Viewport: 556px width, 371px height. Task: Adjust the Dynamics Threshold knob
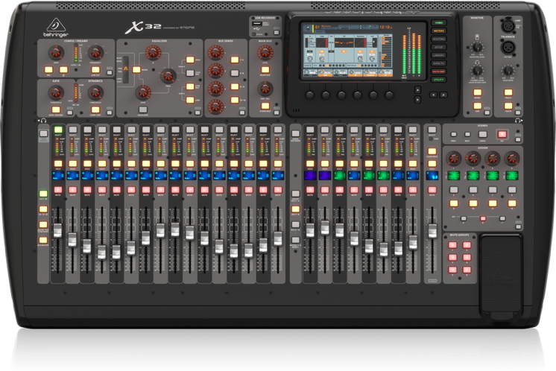(95, 93)
